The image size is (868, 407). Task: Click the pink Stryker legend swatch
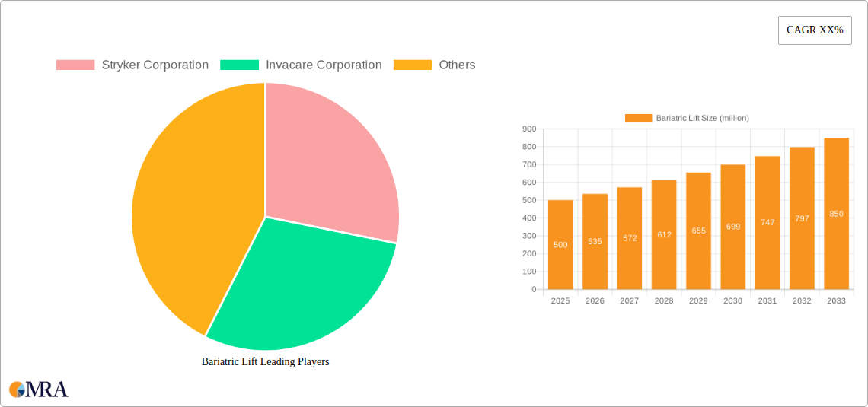coord(75,65)
